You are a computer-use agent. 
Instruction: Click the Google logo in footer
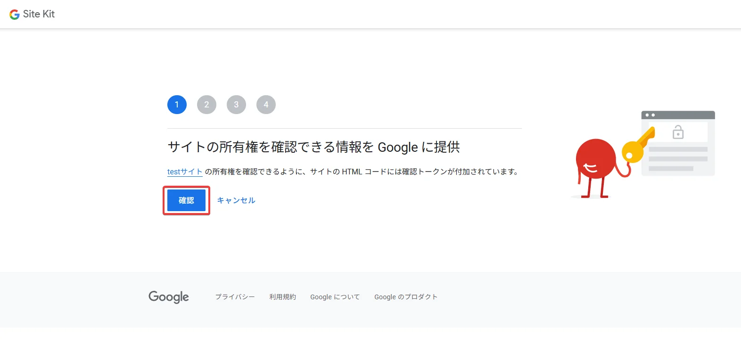pos(169,297)
